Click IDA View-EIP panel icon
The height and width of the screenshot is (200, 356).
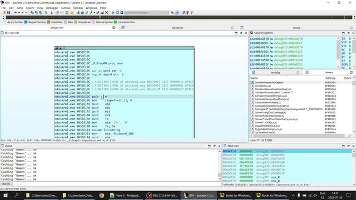[x=2, y=33]
